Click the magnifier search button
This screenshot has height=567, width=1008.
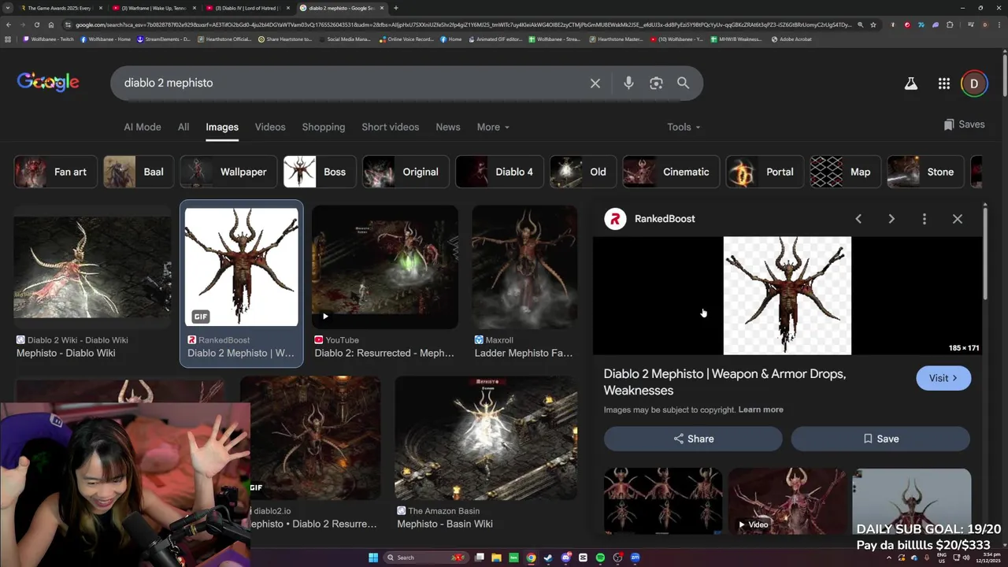(683, 83)
